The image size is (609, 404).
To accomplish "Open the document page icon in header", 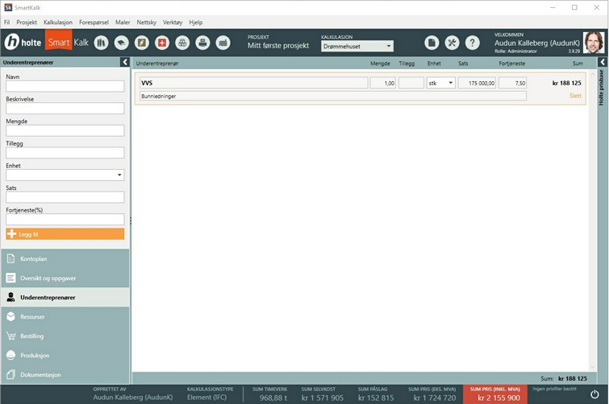I will [x=432, y=43].
